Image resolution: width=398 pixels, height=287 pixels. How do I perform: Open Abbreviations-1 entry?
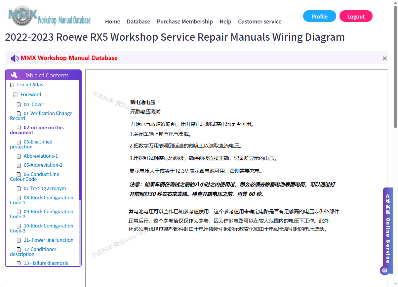(x=41, y=156)
